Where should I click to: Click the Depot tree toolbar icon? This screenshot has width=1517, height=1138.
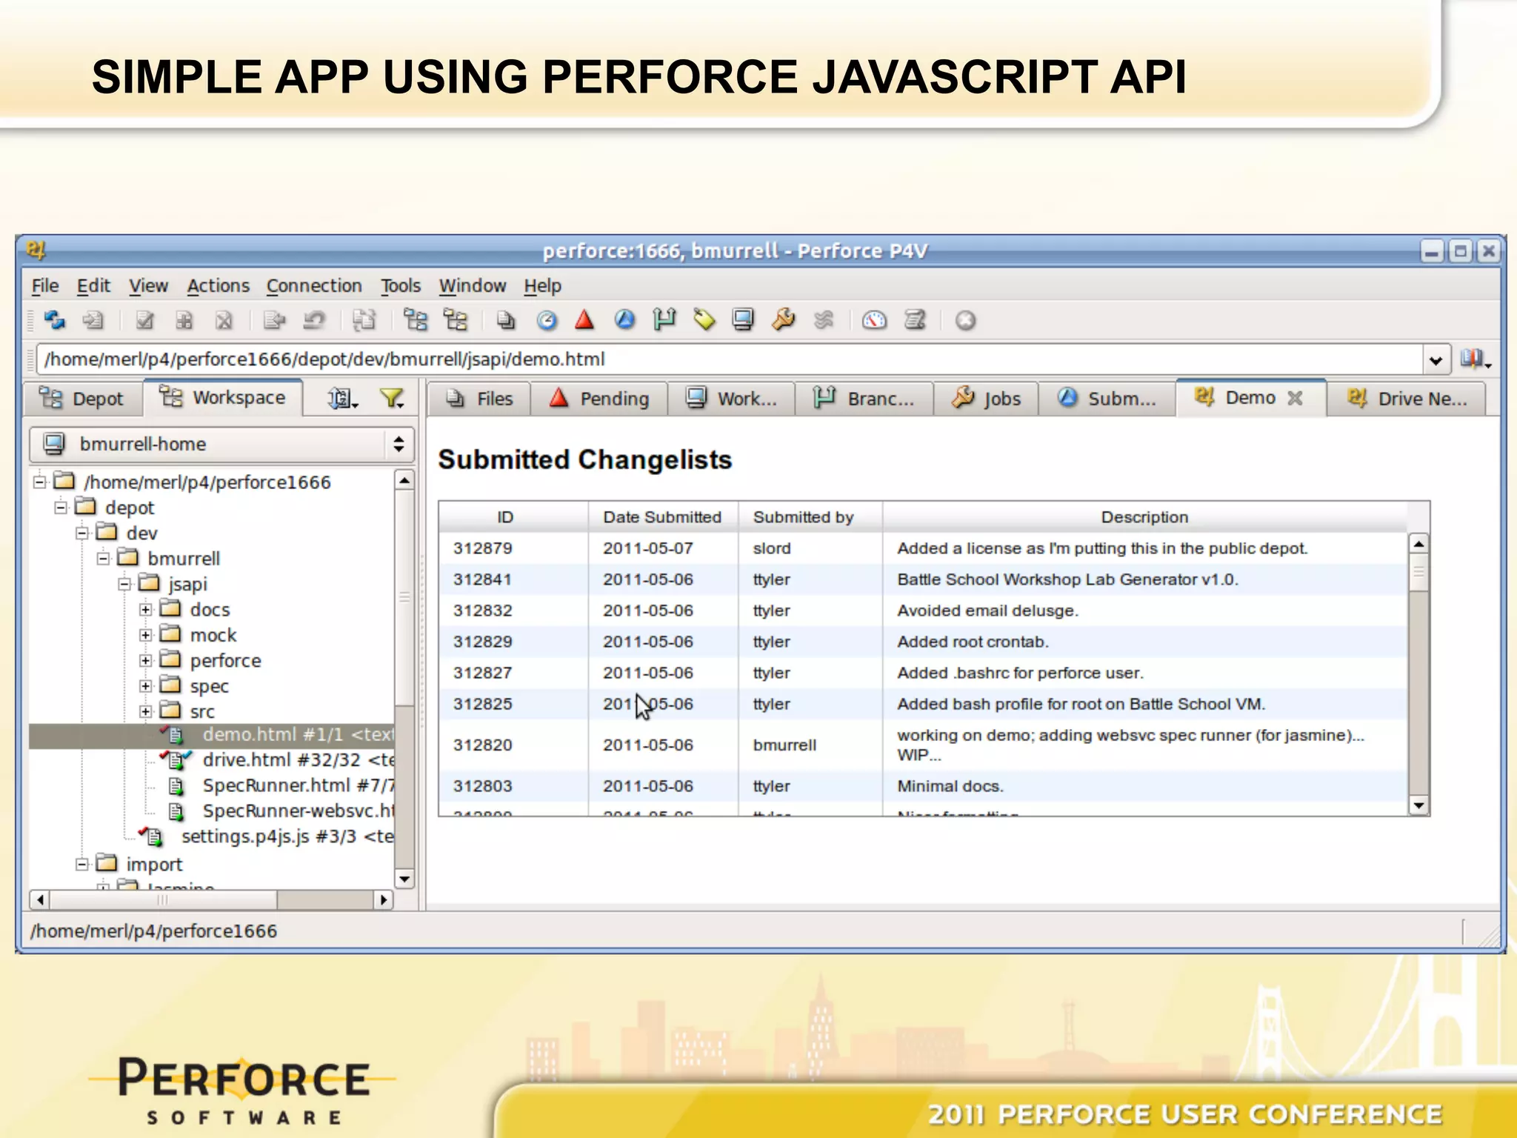point(415,320)
